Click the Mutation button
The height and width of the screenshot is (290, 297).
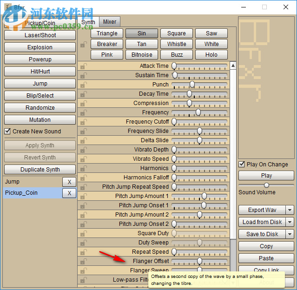pyautogui.click(x=40, y=120)
